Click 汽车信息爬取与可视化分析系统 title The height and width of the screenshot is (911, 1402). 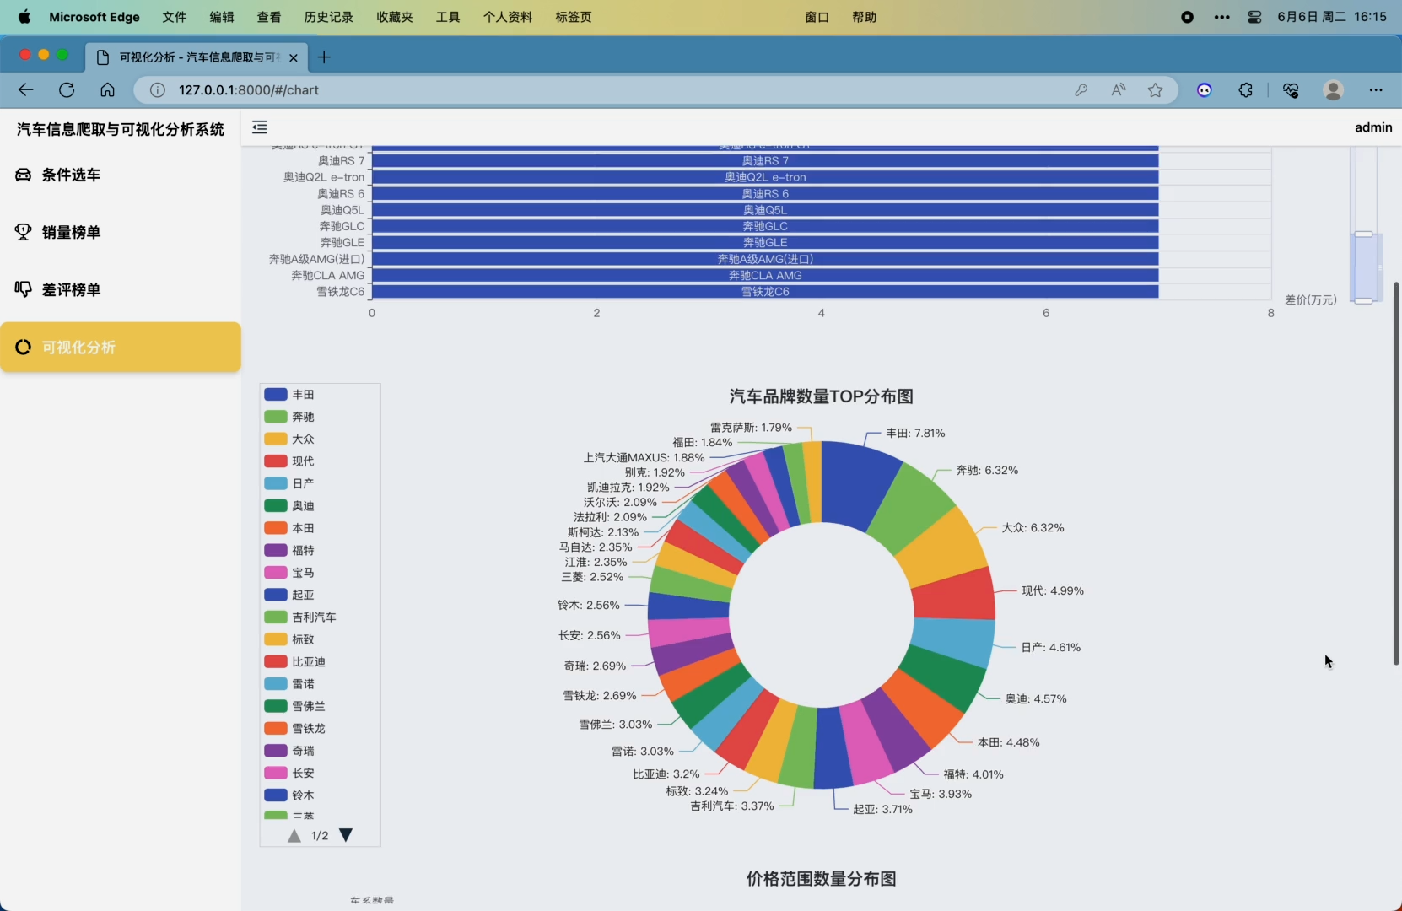(x=121, y=129)
